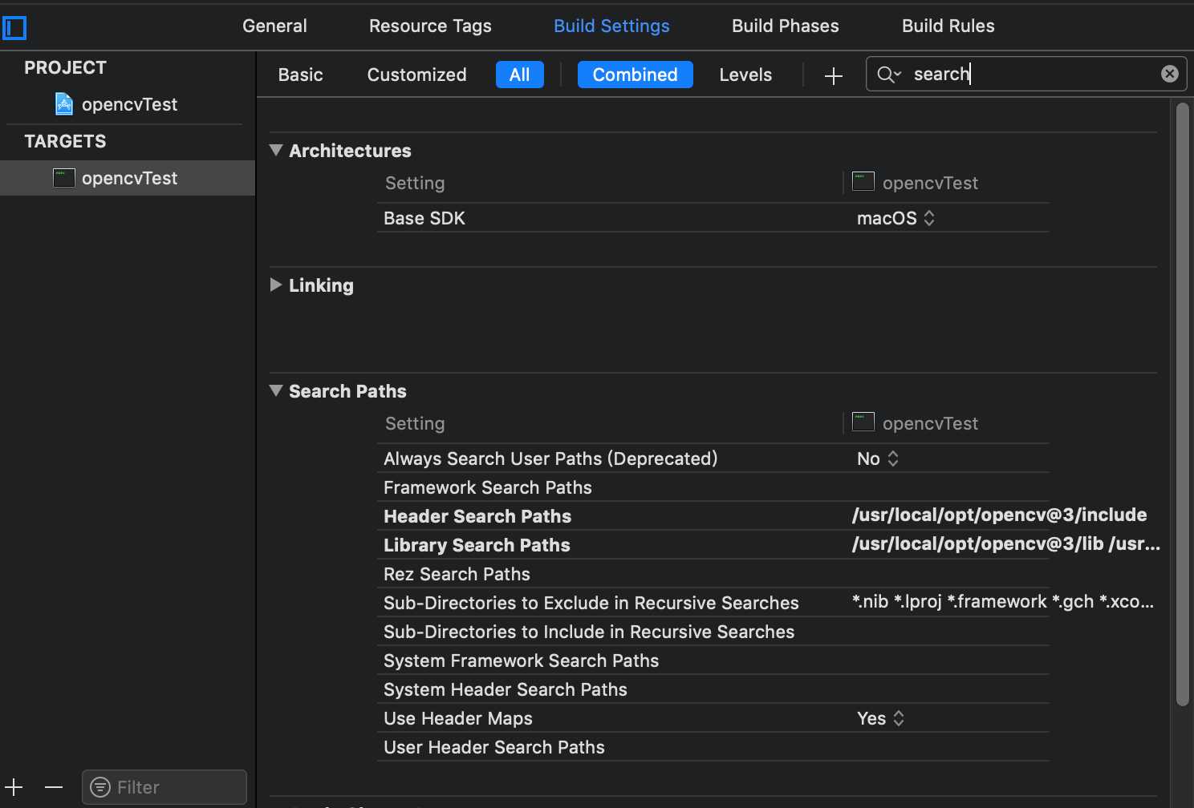Show Basic build settings
This screenshot has height=808, width=1194.
coord(300,75)
